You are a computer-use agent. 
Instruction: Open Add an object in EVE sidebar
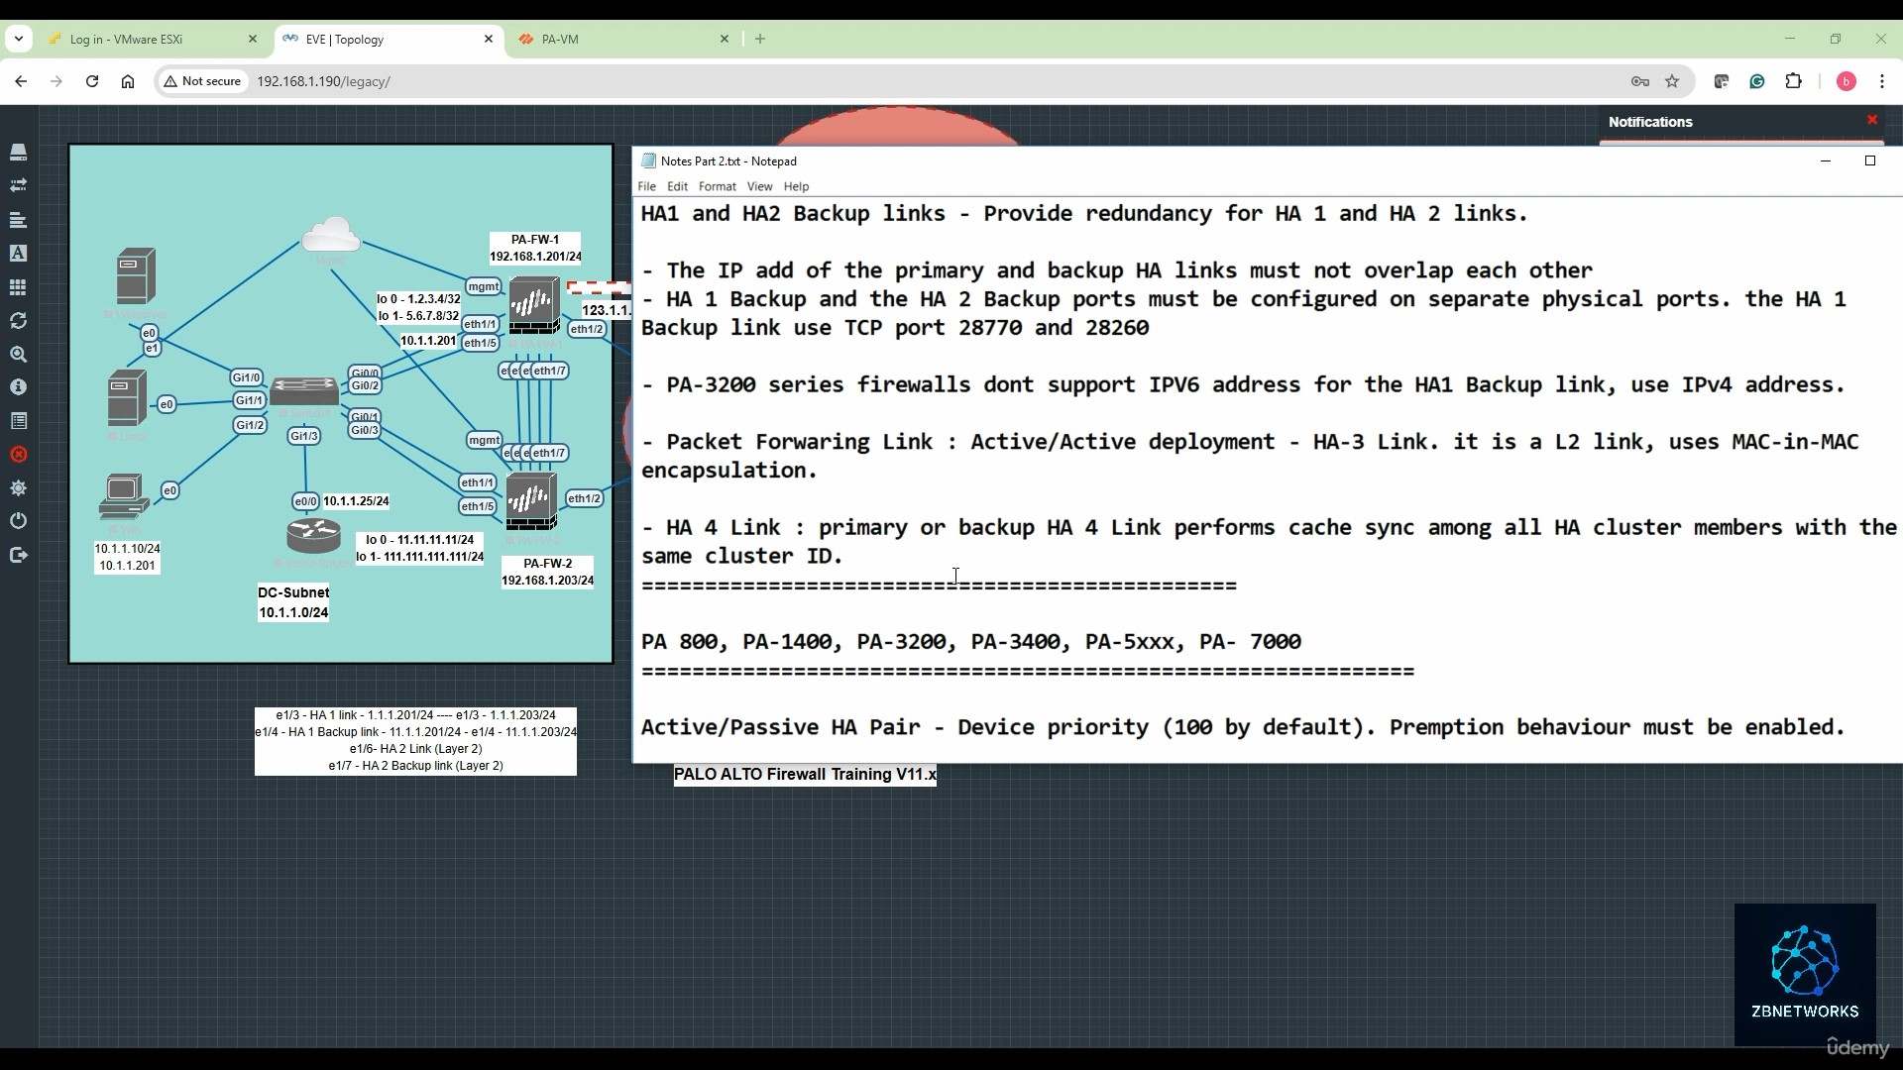(x=18, y=153)
